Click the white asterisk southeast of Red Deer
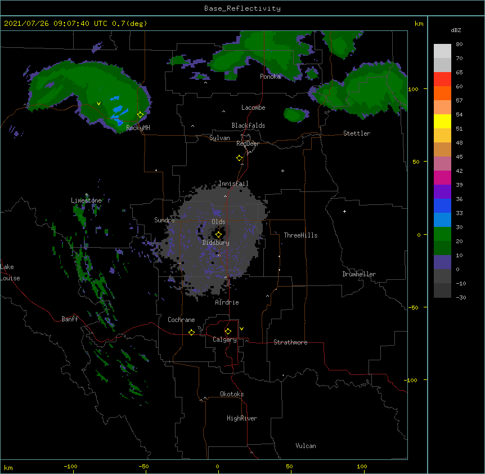 (282, 171)
